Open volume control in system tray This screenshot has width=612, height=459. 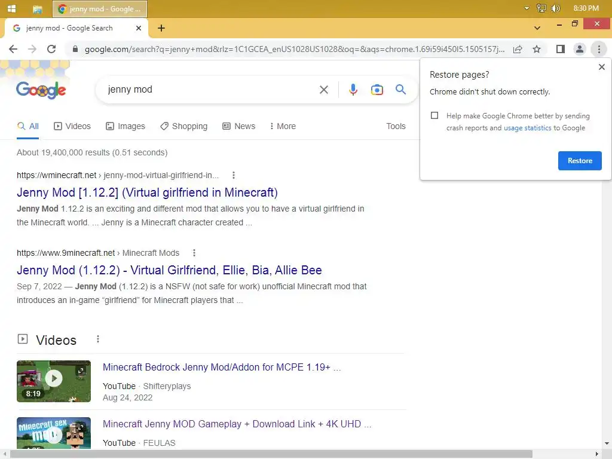tap(555, 8)
